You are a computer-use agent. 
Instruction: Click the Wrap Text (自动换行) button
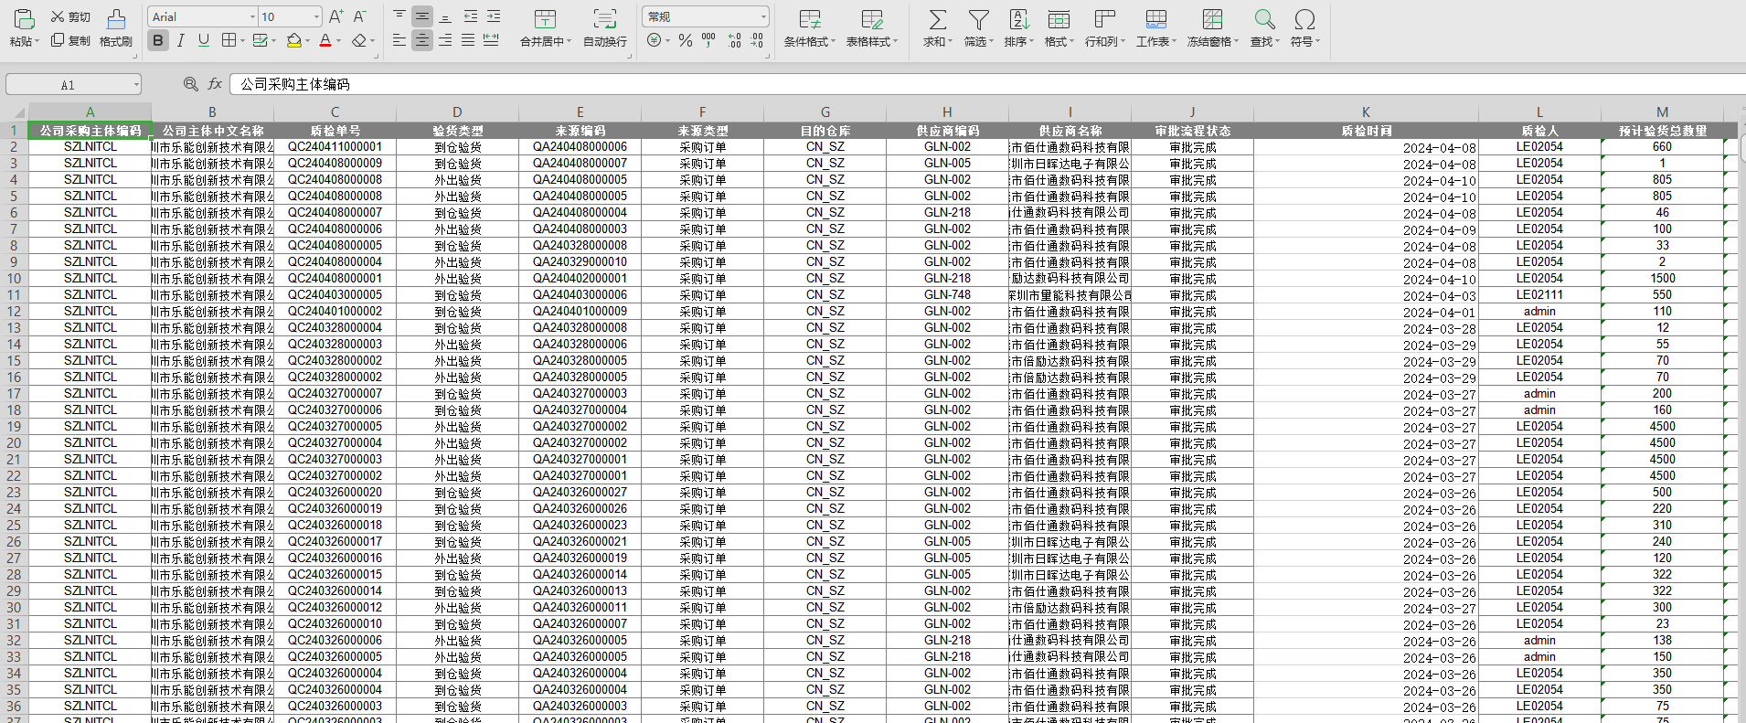604,20
